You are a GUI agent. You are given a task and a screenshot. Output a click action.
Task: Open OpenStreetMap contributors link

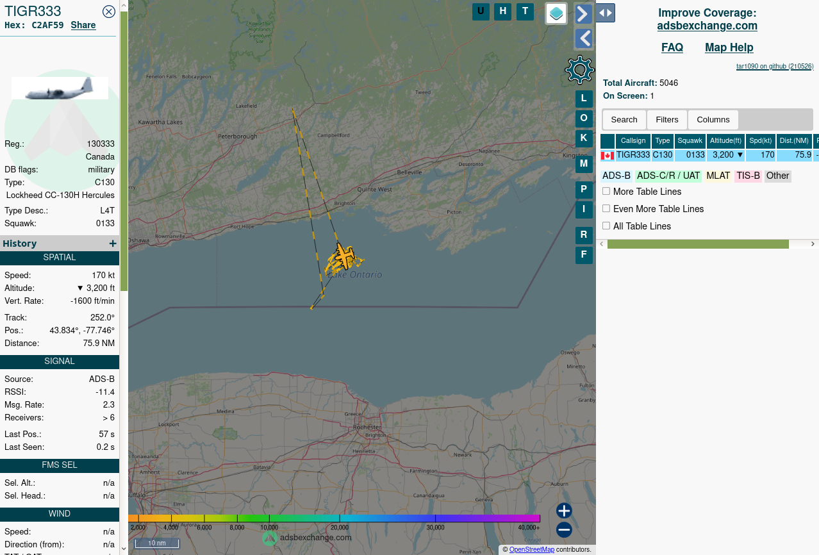pos(532,549)
